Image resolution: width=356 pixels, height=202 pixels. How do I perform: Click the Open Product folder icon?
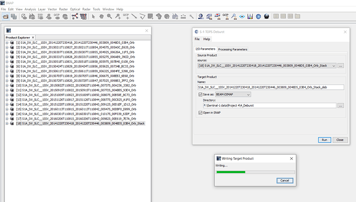click(6, 16)
